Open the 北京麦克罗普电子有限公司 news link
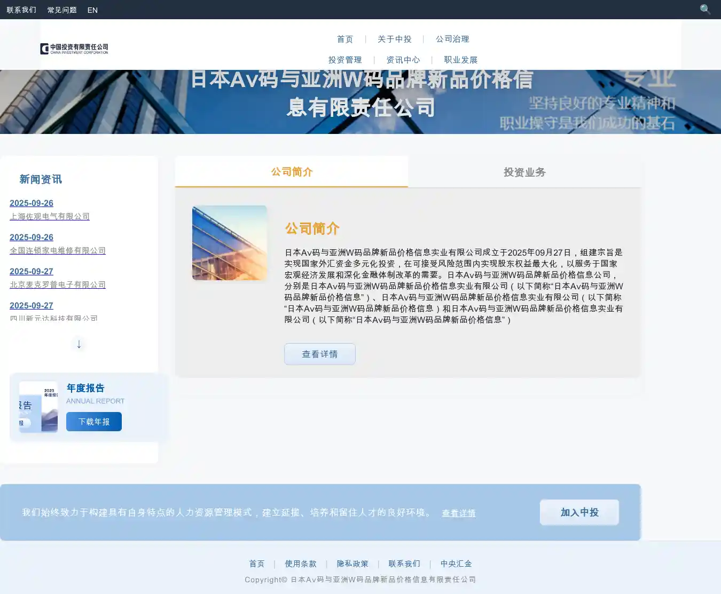The width and height of the screenshot is (721, 594). 58,285
